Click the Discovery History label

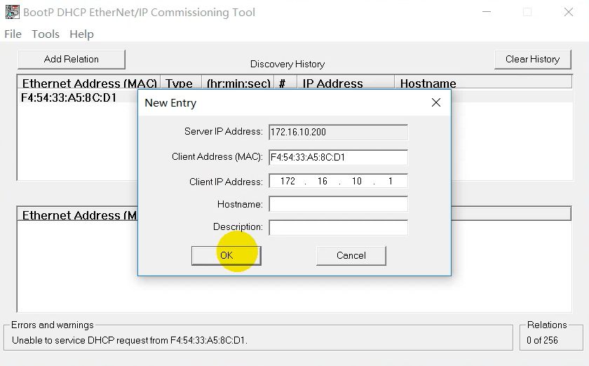[x=287, y=65]
